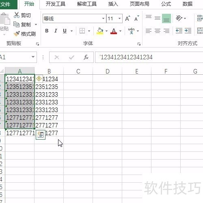Toggle bold formatting

(x=47, y=31)
